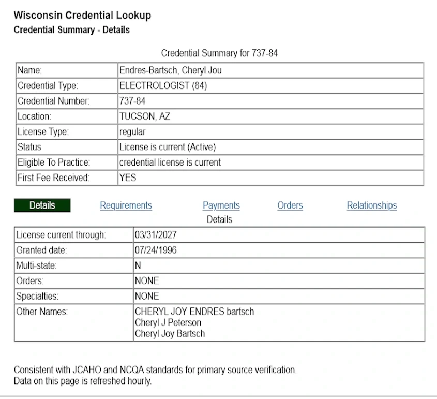Viewport: 437px width, 399px height.
Task: Click the Multi-state value N
Action: click(x=138, y=265)
